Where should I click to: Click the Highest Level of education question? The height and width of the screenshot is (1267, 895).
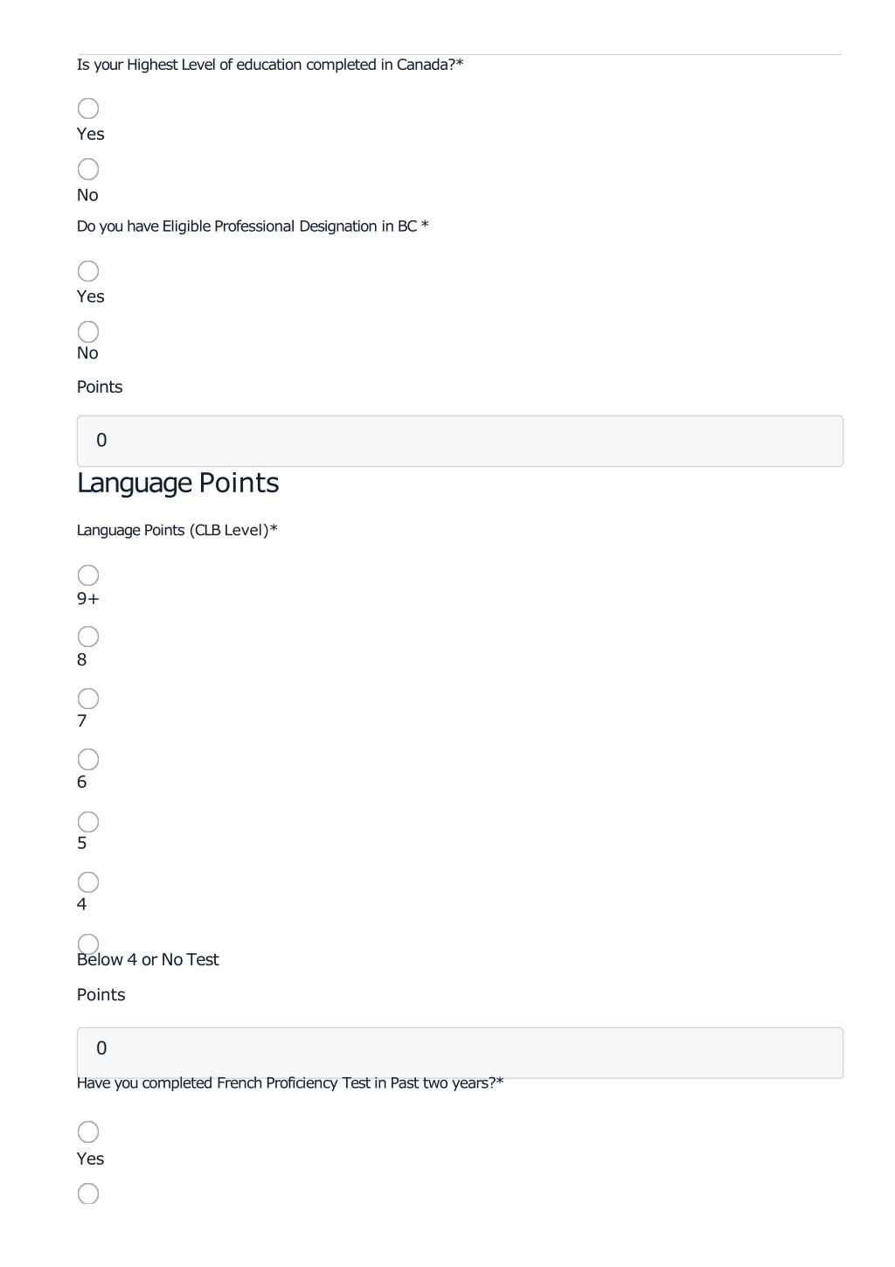270,65
